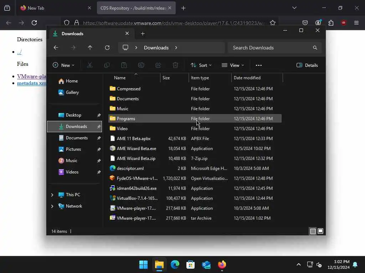Click the Delete trash icon in Explorer
Screen dimensions: 365x273
coord(175,65)
